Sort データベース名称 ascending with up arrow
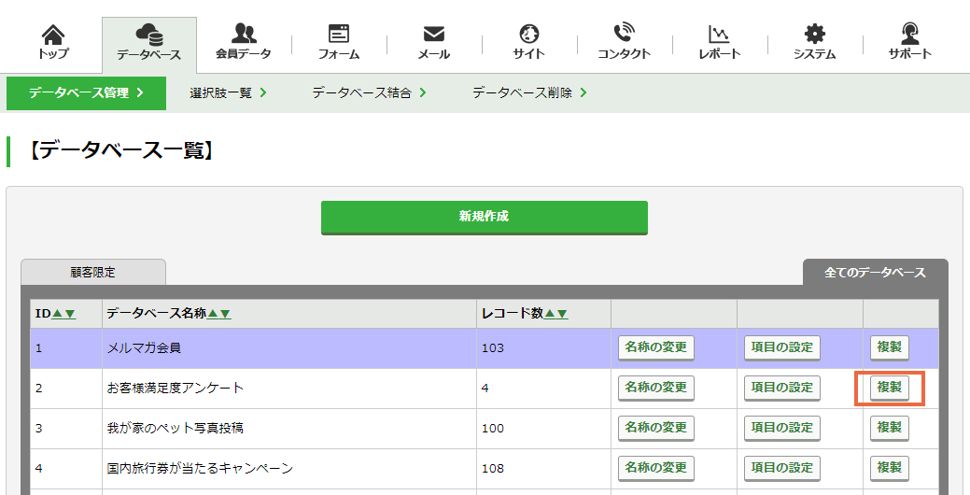 212,314
